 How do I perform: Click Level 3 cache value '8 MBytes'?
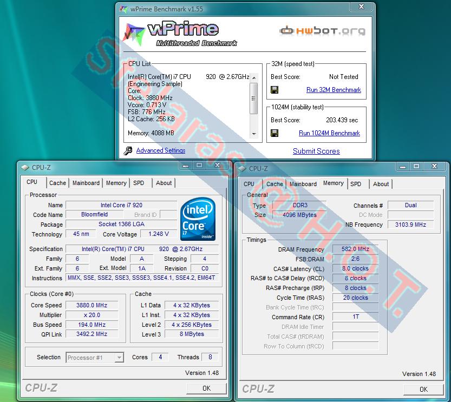point(192,334)
